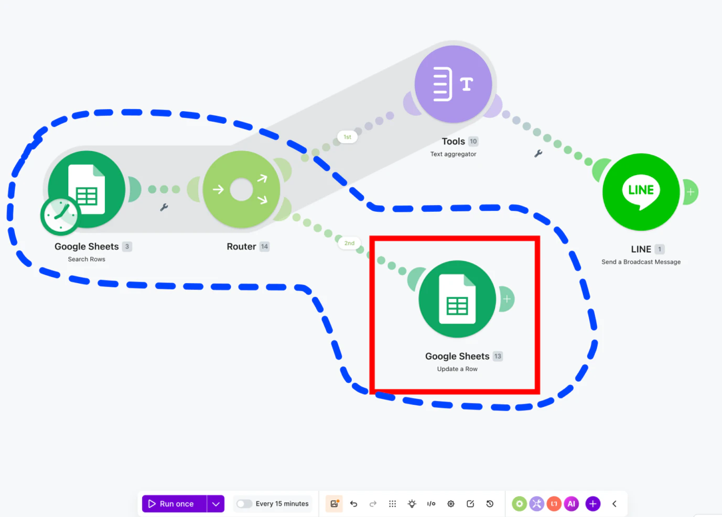This screenshot has width=722, height=517.
Task: Toggle the scheduling switch on
Action: (x=244, y=504)
